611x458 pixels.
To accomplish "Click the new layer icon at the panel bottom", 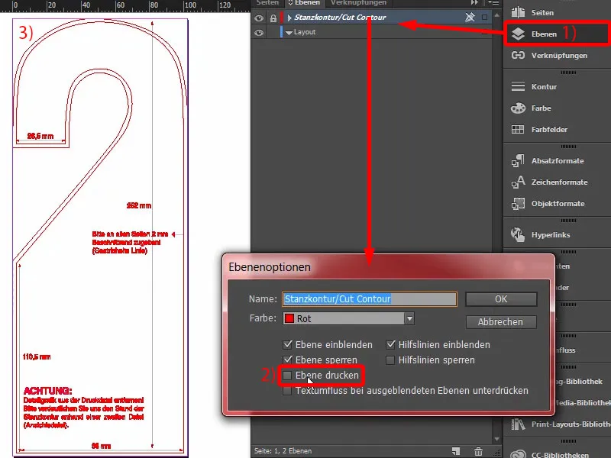I will (x=456, y=451).
